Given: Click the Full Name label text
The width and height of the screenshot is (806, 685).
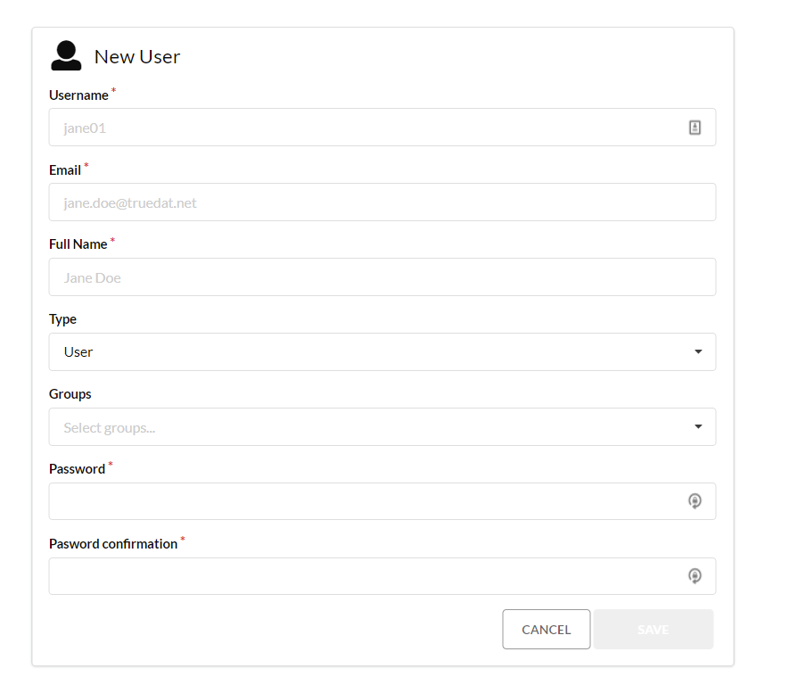Looking at the screenshot, I should (78, 244).
